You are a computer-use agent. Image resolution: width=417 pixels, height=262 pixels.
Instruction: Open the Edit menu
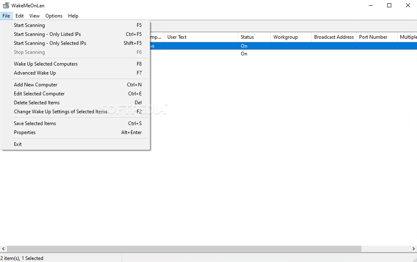pyautogui.click(x=20, y=16)
